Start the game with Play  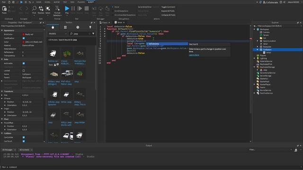[67, 8]
